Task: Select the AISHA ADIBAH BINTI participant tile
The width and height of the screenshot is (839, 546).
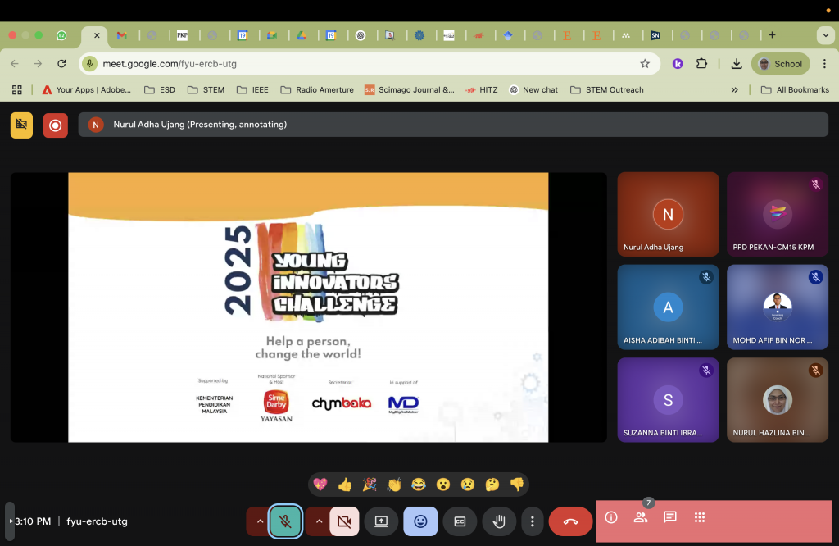Action: point(668,307)
